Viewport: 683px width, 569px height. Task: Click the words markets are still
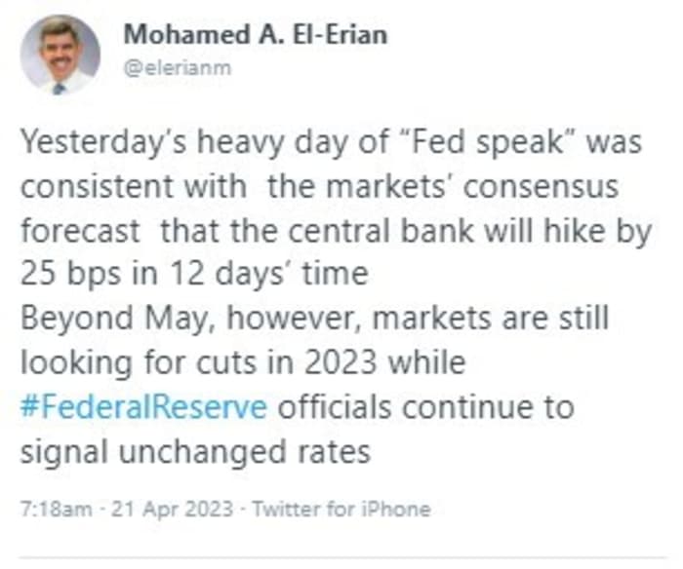click(491, 318)
